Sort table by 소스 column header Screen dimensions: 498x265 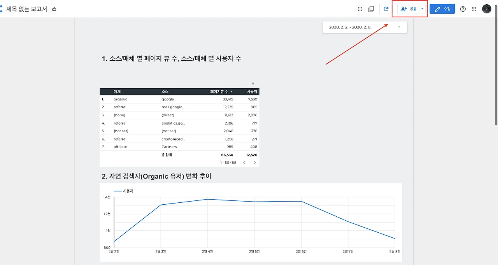click(165, 91)
